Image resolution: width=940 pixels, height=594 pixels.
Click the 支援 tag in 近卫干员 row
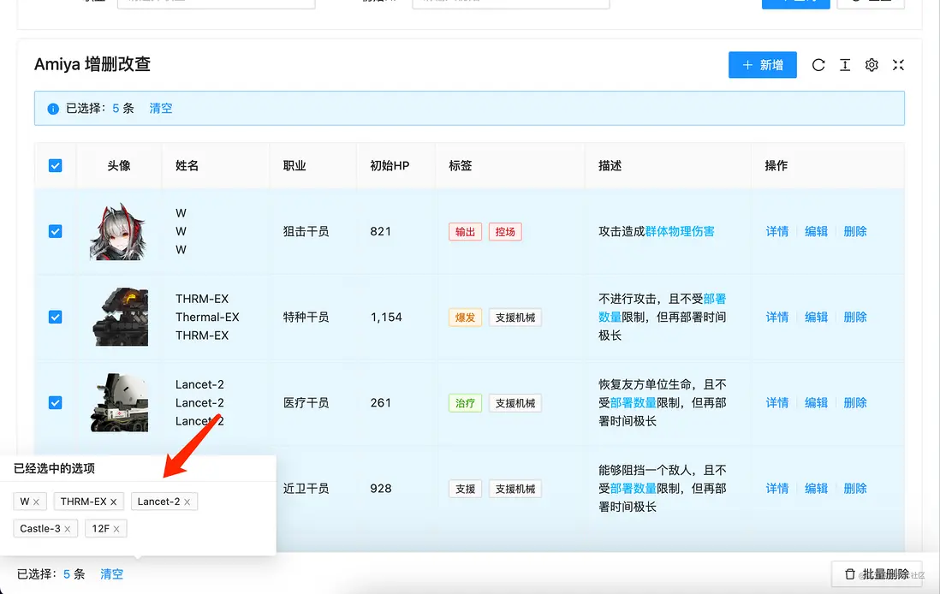click(465, 489)
